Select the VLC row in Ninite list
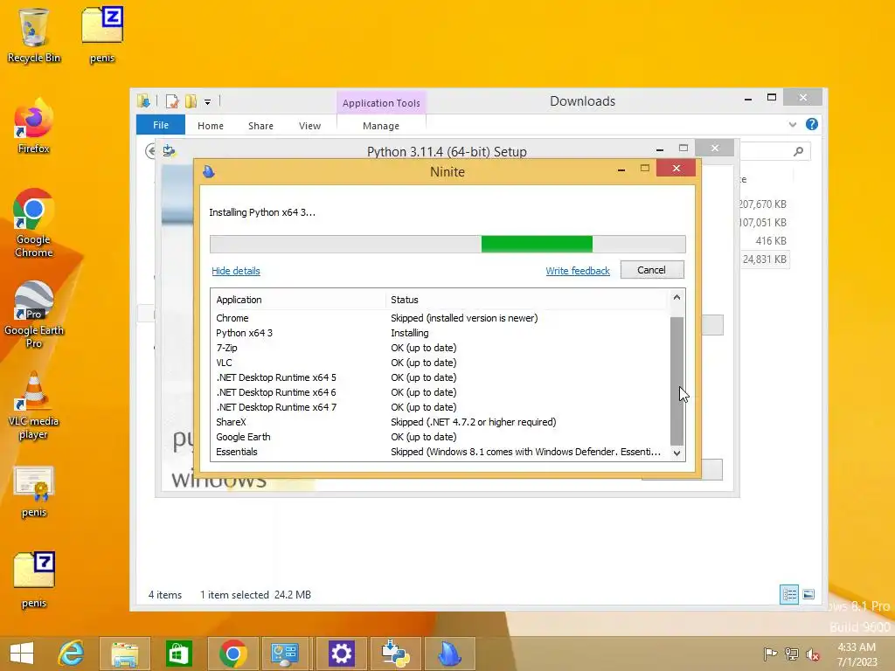895x671 pixels. (x=441, y=363)
